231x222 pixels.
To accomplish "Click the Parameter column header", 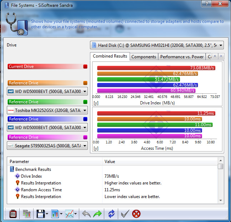I will 55,162.
